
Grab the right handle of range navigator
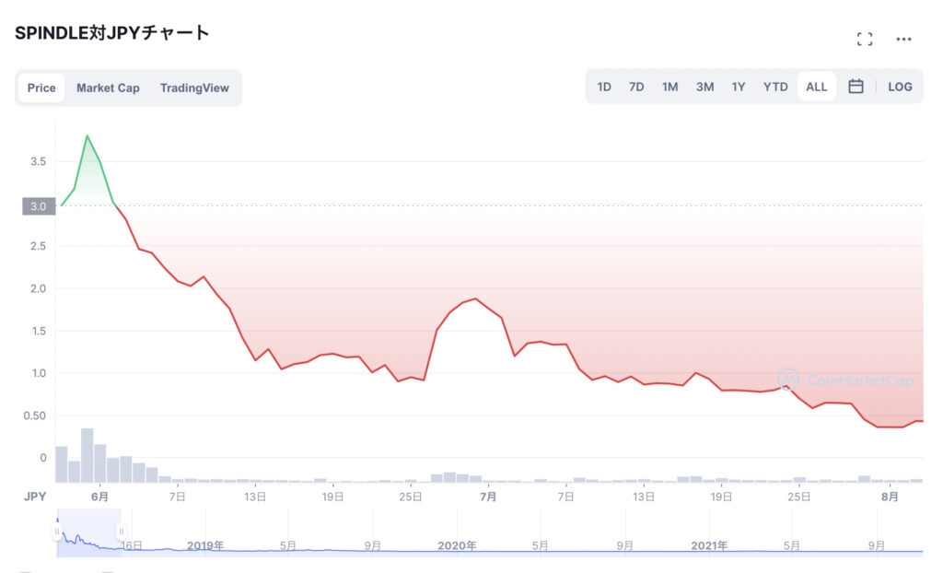[122, 532]
